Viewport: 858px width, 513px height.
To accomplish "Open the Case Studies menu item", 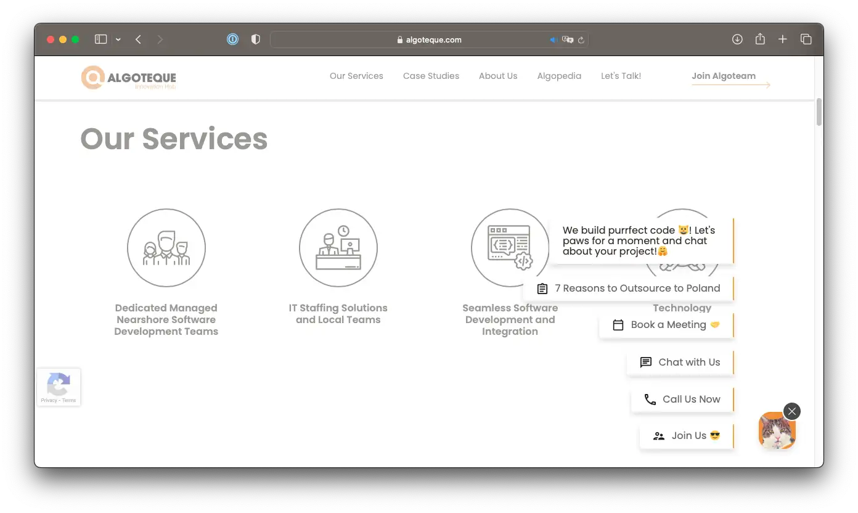I will (431, 76).
